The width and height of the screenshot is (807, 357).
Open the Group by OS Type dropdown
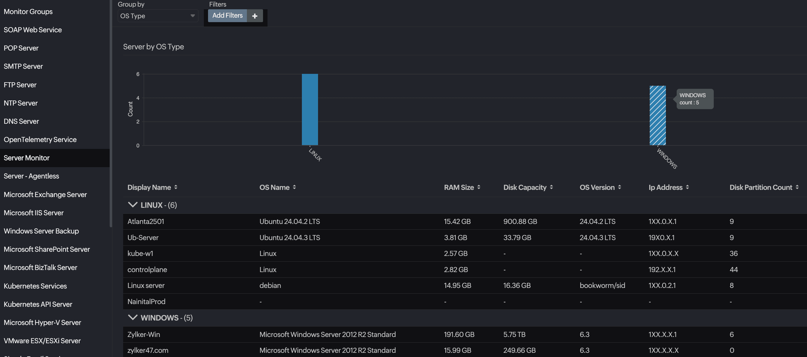pos(158,16)
